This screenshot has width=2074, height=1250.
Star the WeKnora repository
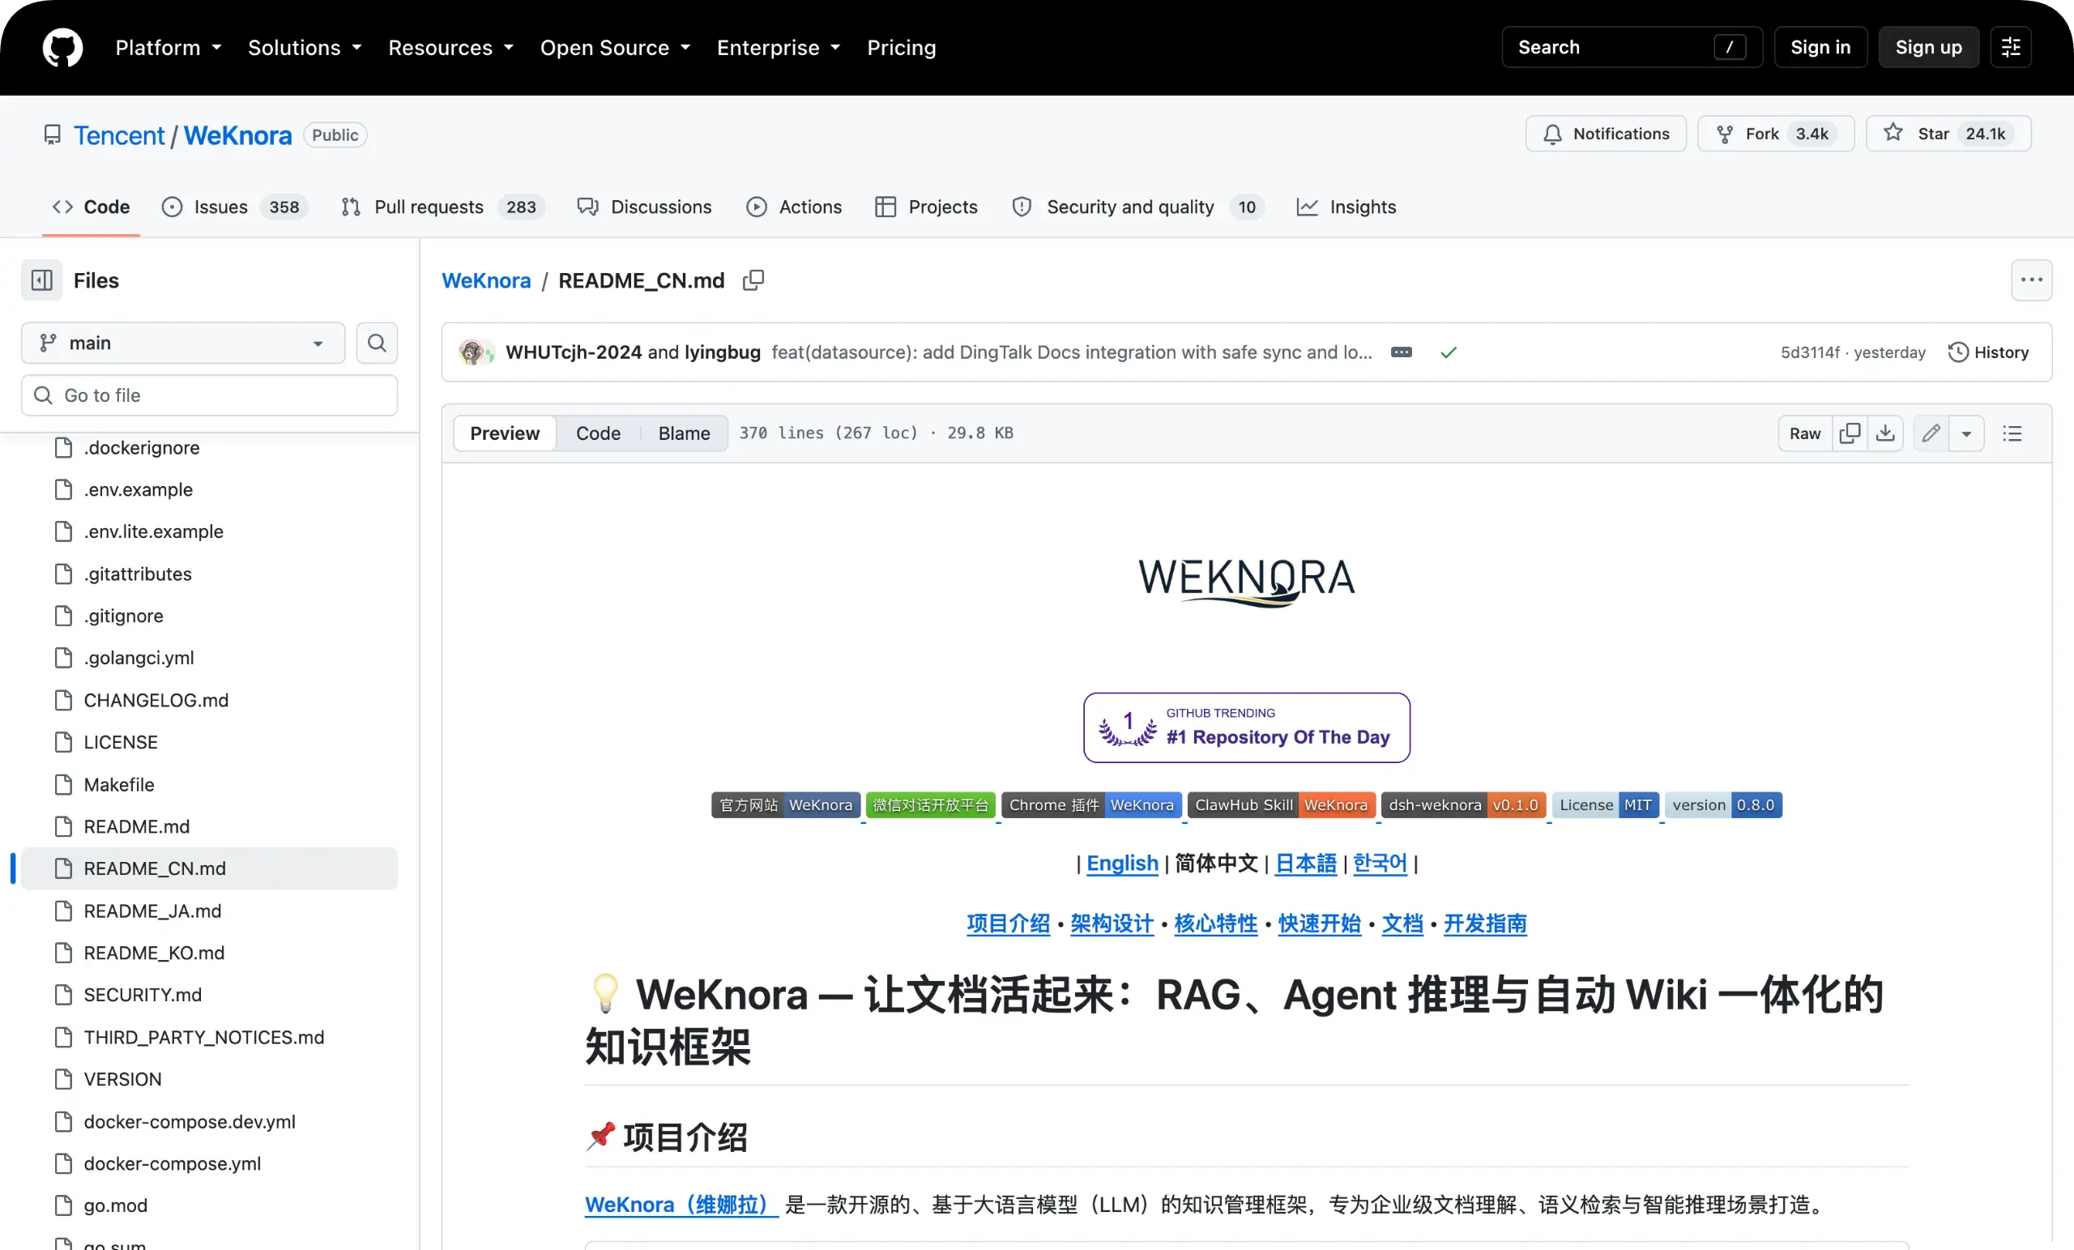tap(1948, 134)
